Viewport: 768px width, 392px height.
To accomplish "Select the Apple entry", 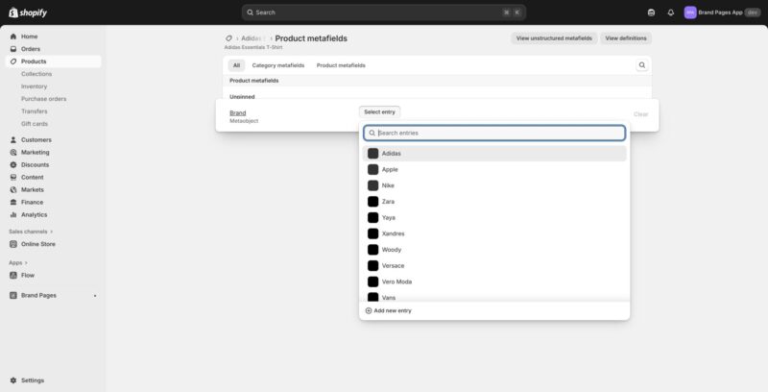I will click(x=494, y=169).
